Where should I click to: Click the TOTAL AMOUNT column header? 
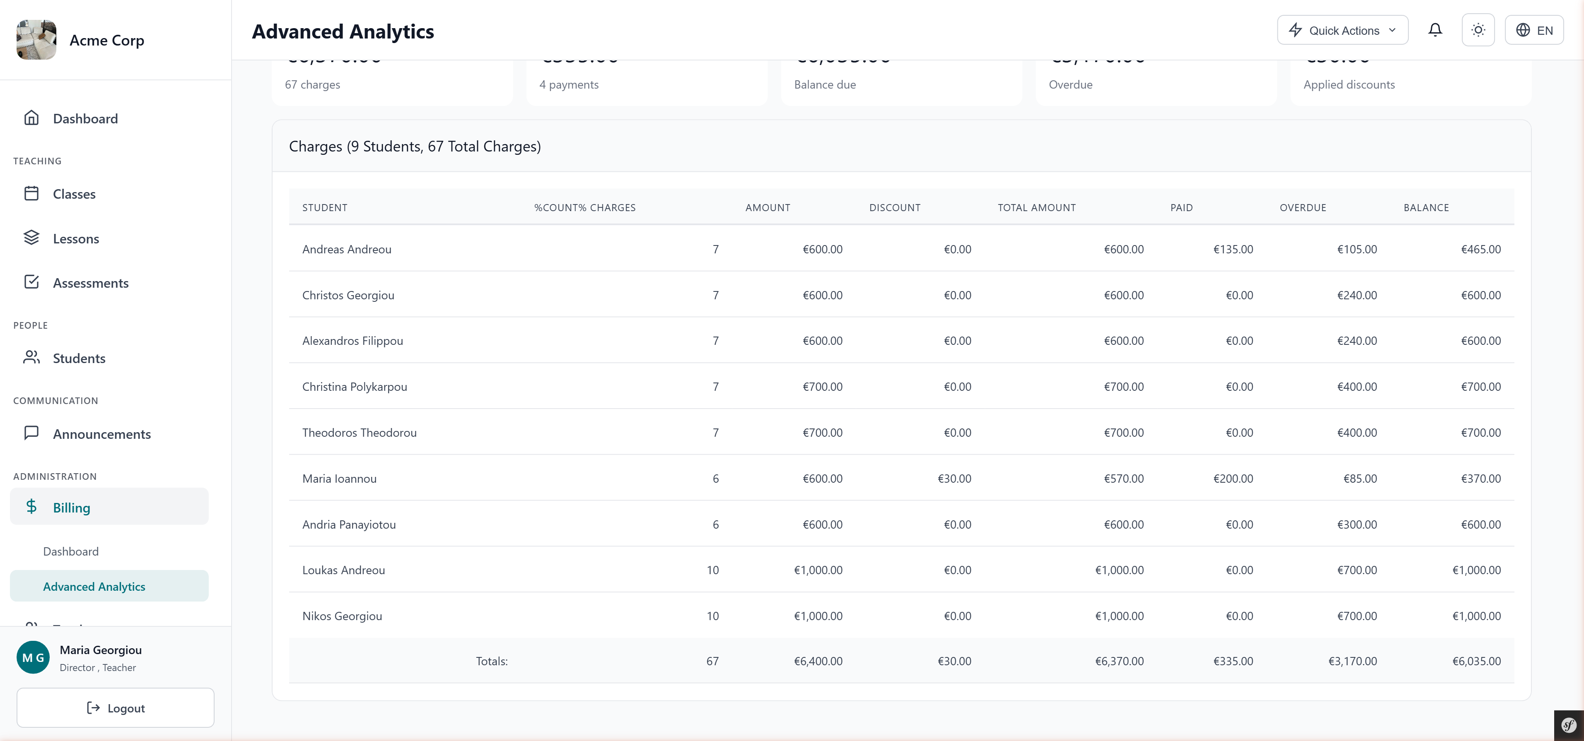click(x=1037, y=208)
